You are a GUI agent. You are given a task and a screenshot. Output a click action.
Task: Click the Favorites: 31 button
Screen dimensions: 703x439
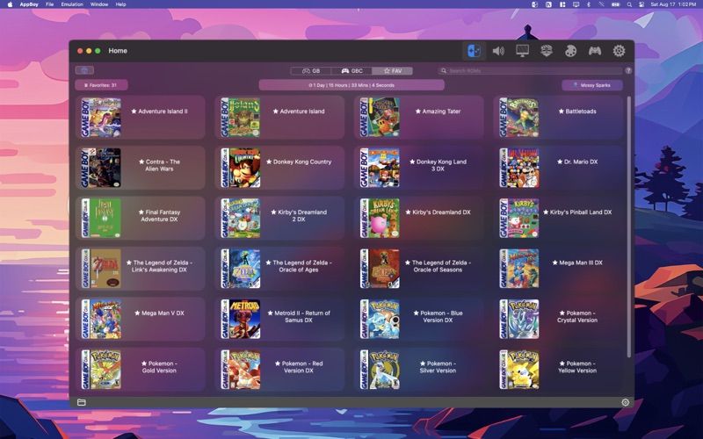(x=101, y=85)
